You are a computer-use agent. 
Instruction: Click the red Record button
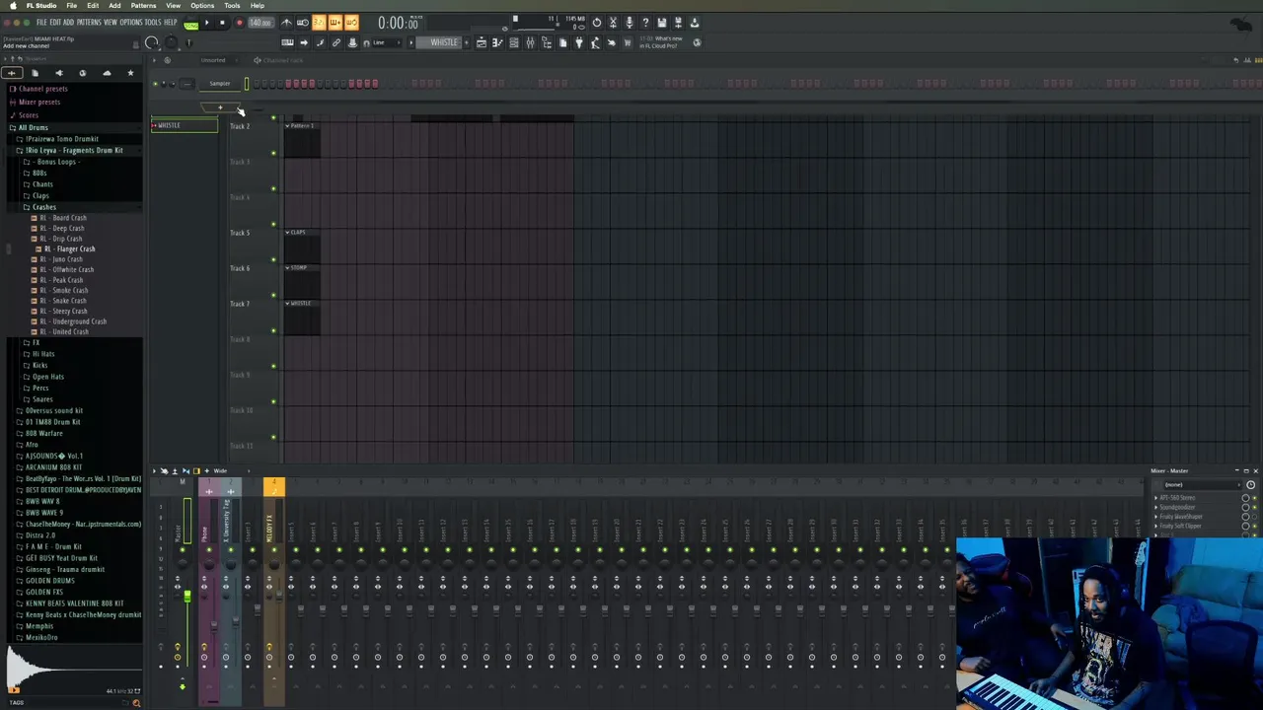(238, 23)
